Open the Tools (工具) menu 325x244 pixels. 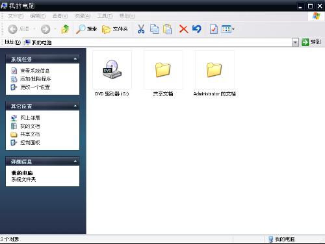tap(105, 16)
